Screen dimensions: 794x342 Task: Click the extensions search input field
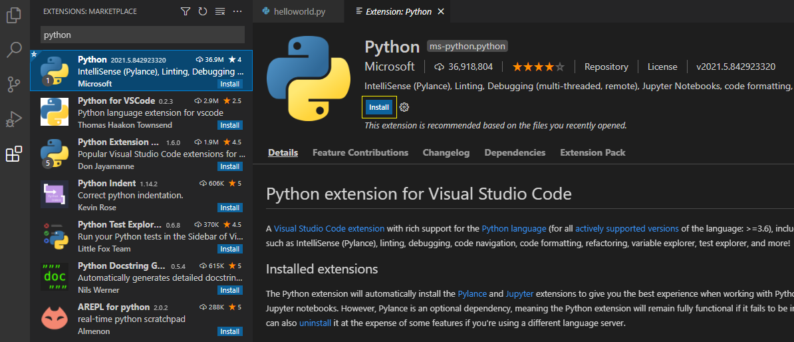tap(142, 35)
